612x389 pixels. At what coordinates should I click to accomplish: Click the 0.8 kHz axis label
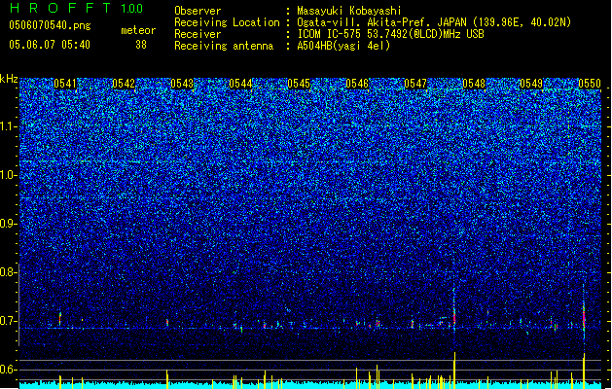pyautogui.click(x=8, y=272)
